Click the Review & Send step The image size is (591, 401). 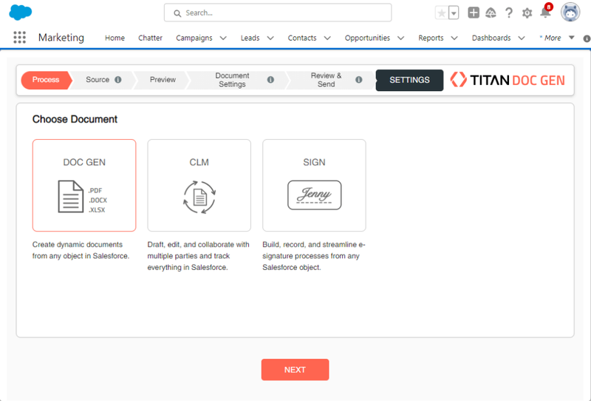coord(326,80)
